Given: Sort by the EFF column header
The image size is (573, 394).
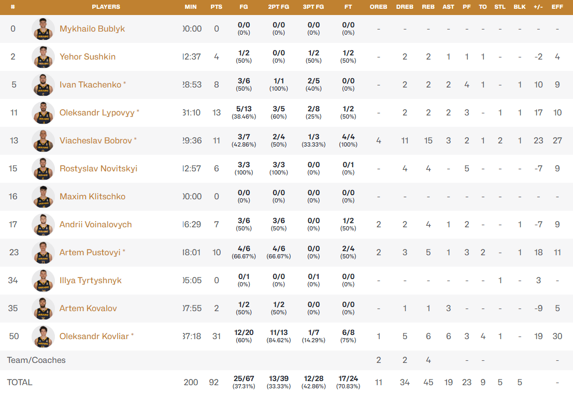Looking at the screenshot, I should pos(557,7).
